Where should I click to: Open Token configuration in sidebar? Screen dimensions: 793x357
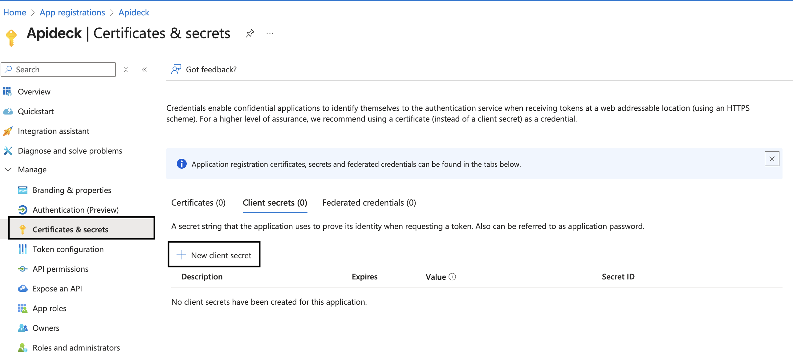(68, 249)
